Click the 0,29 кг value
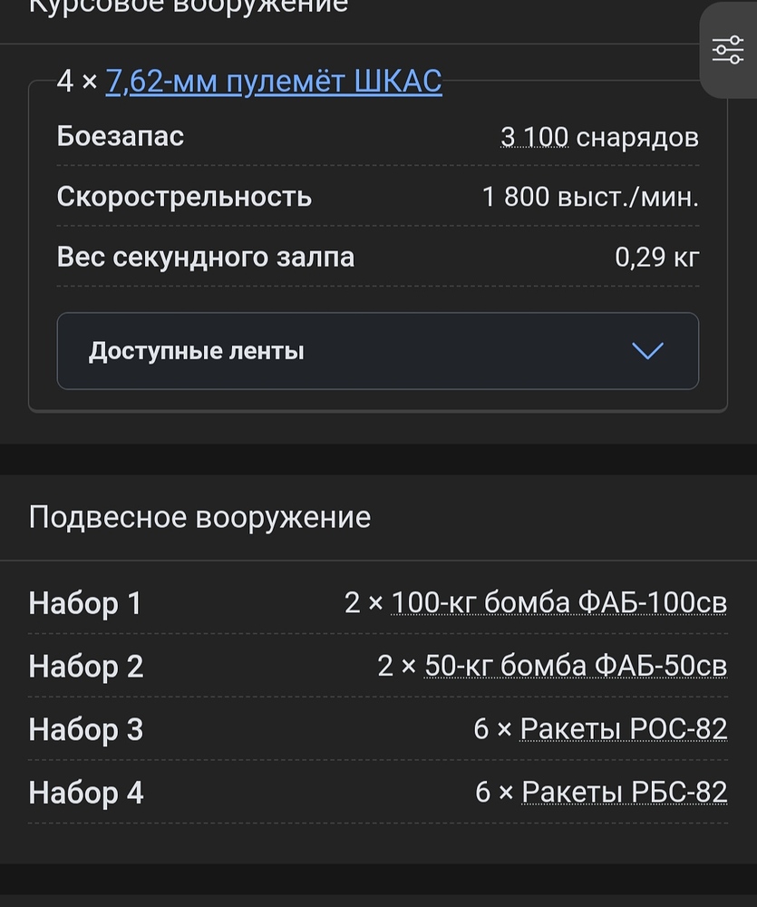Image resolution: width=757 pixels, height=907 pixels. click(x=656, y=257)
